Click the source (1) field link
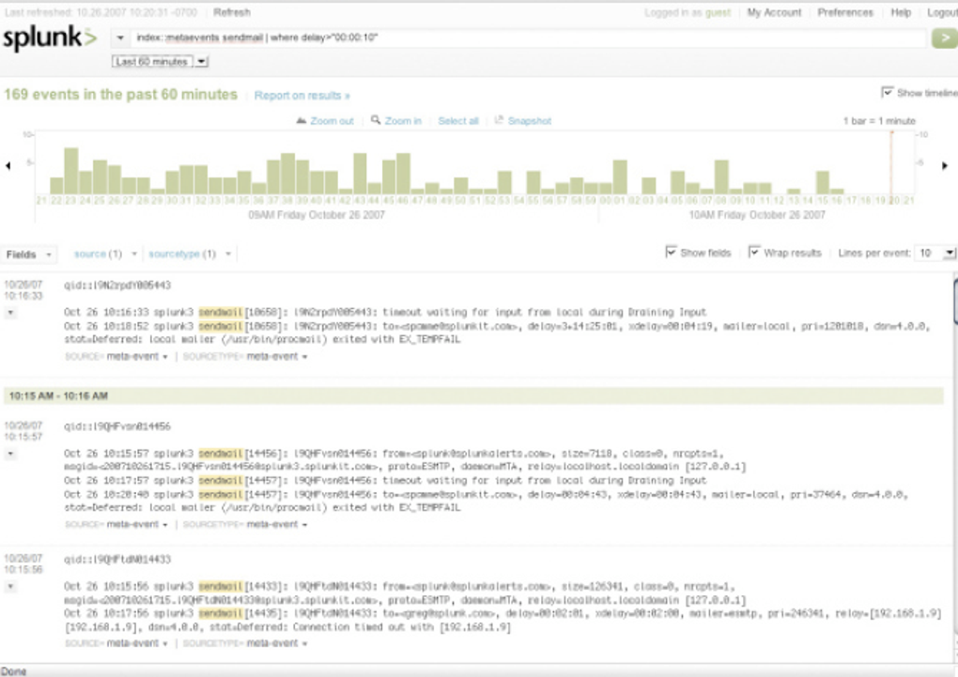This screenshot has height=677, width=958. (x=98, y=254)
